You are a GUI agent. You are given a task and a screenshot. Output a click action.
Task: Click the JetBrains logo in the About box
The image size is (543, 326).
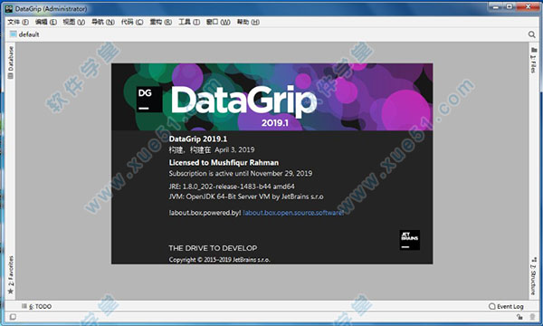pyautogui.click(x=409, y=240)
